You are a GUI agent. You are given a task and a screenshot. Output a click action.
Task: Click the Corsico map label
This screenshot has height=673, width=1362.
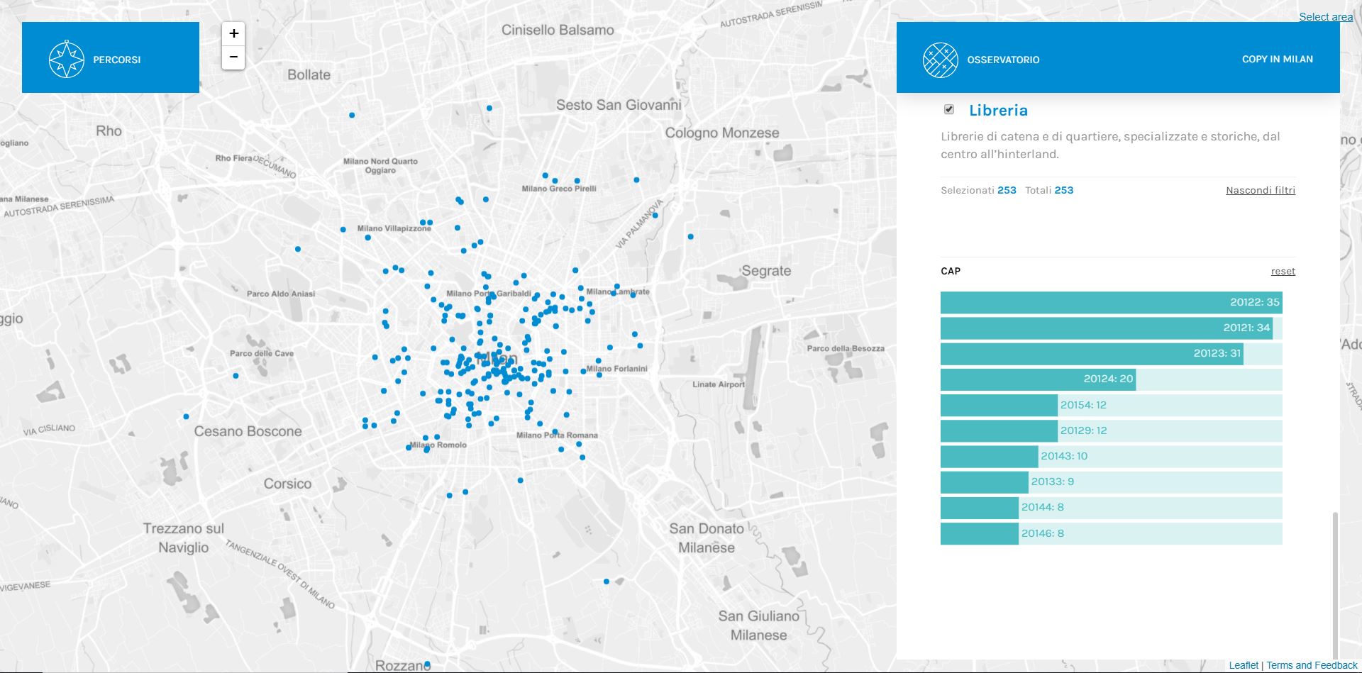click(x=287, y=484)
